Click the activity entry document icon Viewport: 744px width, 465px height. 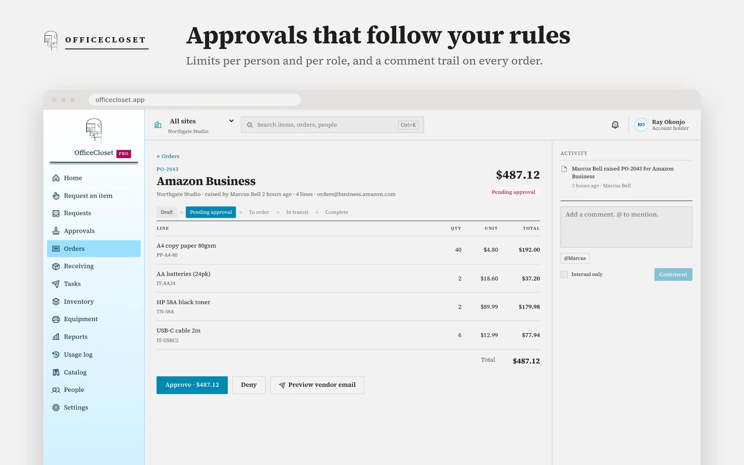click(564, 169)
